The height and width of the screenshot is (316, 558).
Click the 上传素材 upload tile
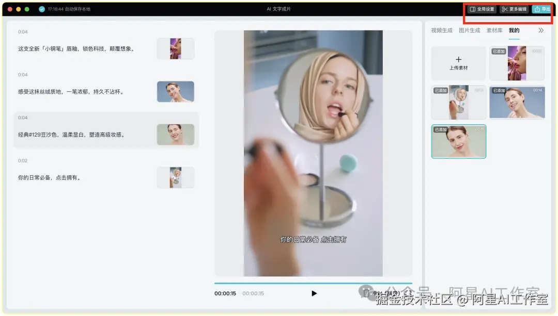click(x=458, y=63)
